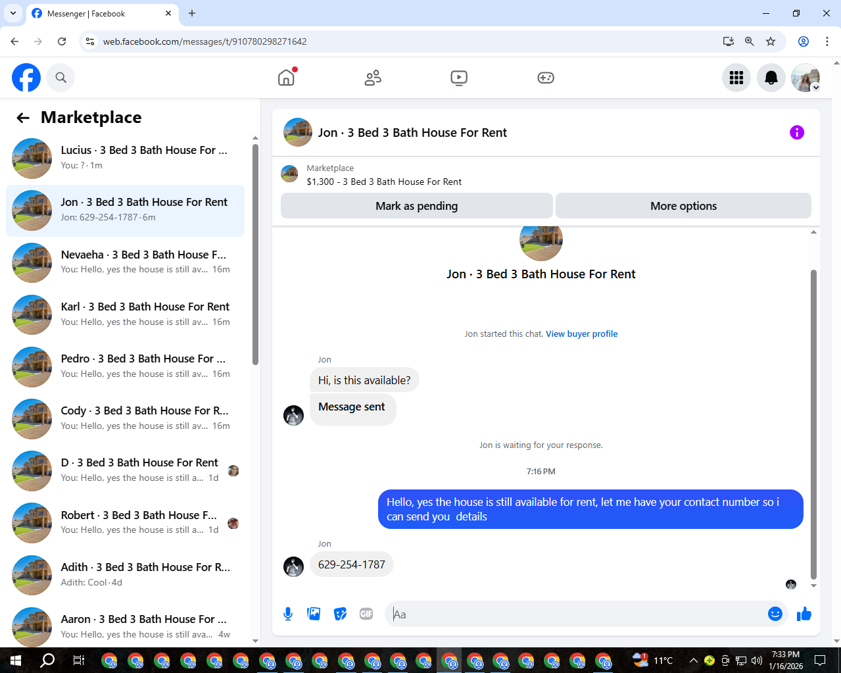Open Chrome three-dot menu

(827, 41)
